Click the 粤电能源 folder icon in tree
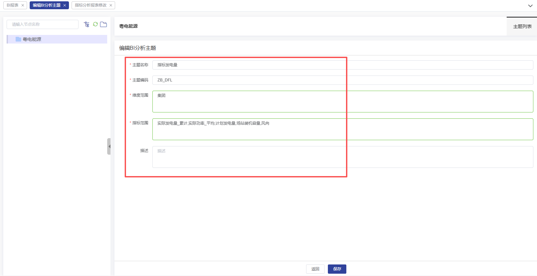Viewport: 537px width, 276px height. 18,39
